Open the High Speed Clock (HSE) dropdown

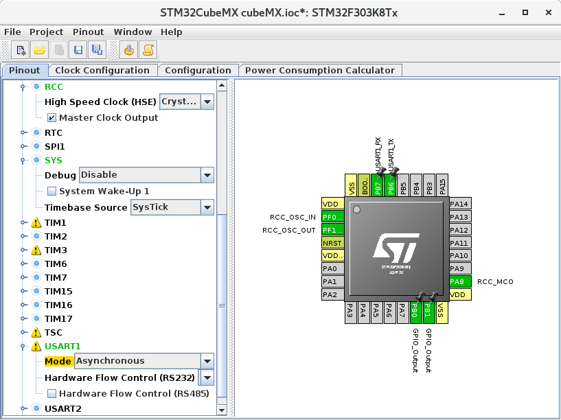207,102
